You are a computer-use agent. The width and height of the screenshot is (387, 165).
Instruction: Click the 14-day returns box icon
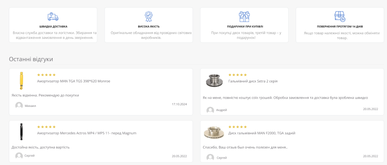pyautogui.click(x=340, y=16)
